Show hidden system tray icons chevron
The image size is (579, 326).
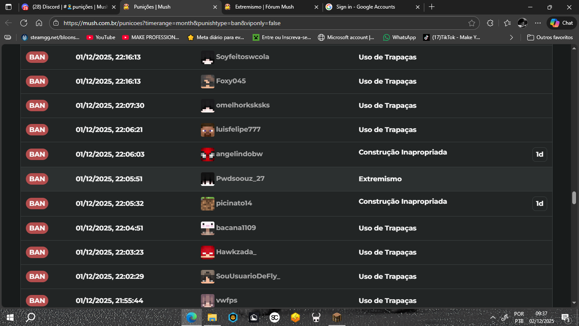coord(493,317)
